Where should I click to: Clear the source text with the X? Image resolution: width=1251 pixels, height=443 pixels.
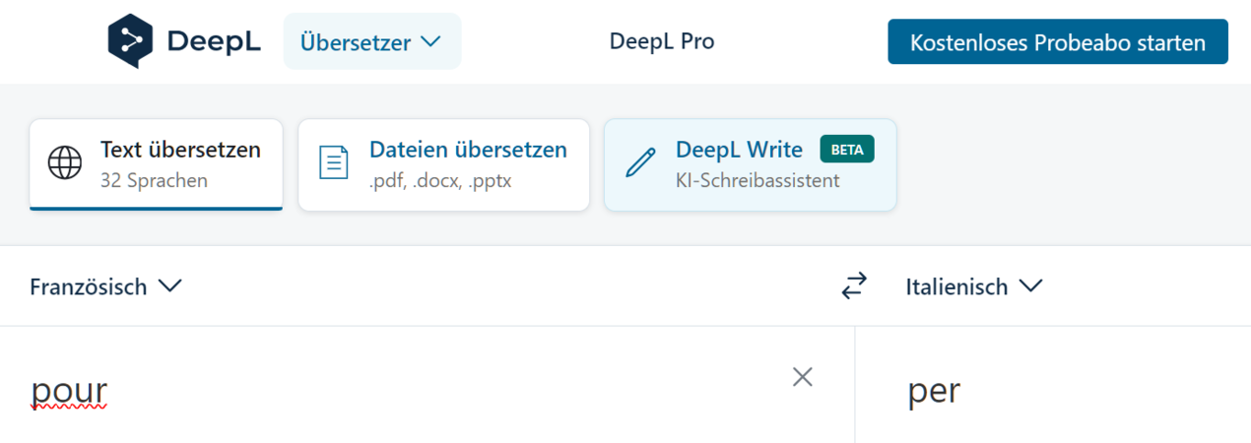coord(803,376)
